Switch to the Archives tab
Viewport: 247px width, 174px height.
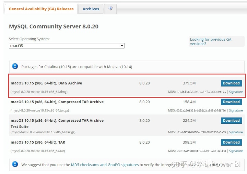point(91,9)
